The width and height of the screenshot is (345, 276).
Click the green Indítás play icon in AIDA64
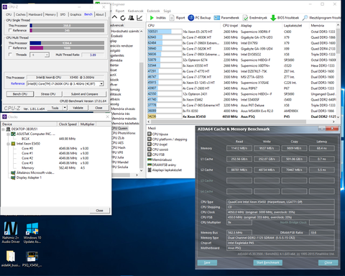click(x=152, y=18)
